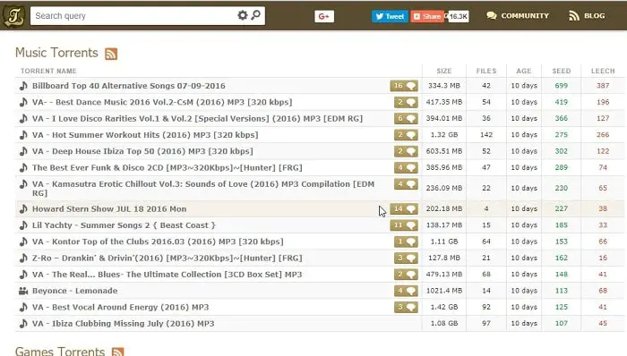The image size is (627, 356).
Task: Open comments badge for Best Dance Music
Action: tap(406, 102)
